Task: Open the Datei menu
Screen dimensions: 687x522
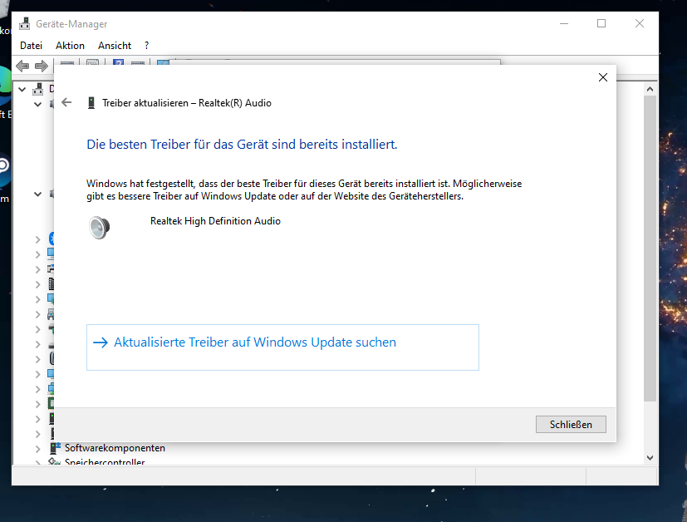Action: 31,46
